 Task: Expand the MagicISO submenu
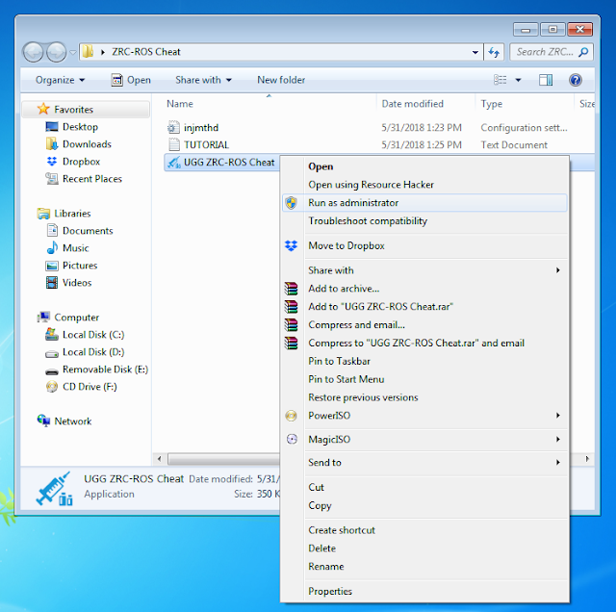coord(424,439)
